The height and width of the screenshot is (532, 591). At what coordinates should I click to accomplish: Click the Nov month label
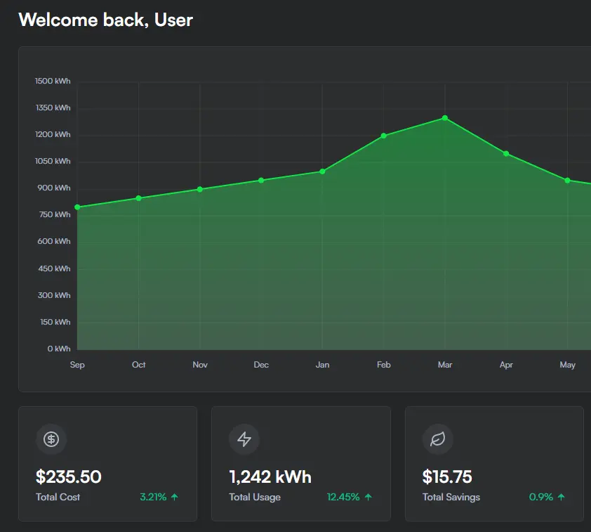pyautogui.click(x=200, y=365)
